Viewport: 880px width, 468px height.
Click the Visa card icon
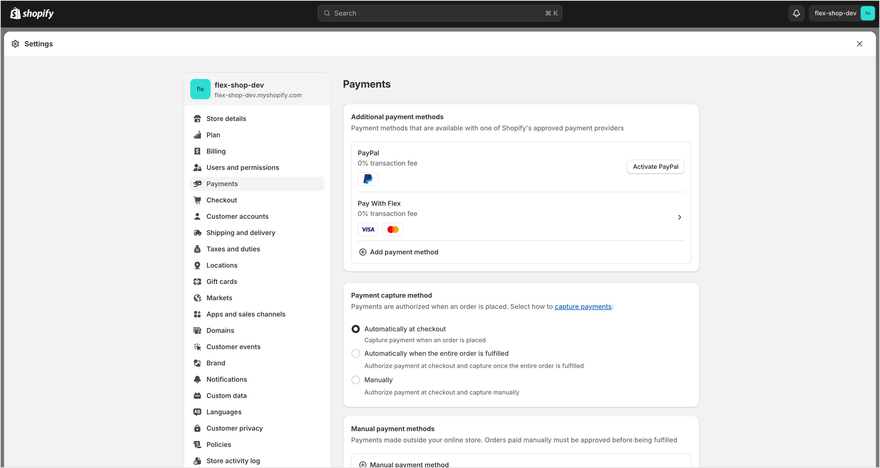[x=368, y=229]
